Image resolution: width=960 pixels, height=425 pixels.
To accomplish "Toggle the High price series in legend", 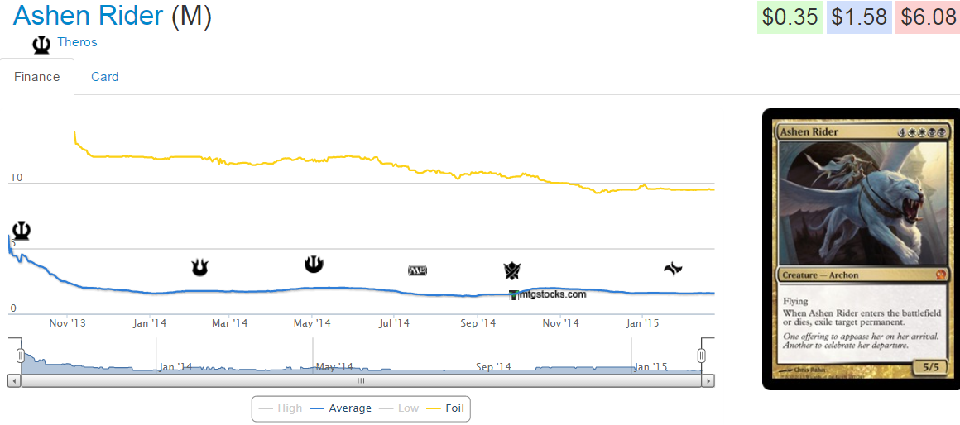I will [x=281, y=408].
